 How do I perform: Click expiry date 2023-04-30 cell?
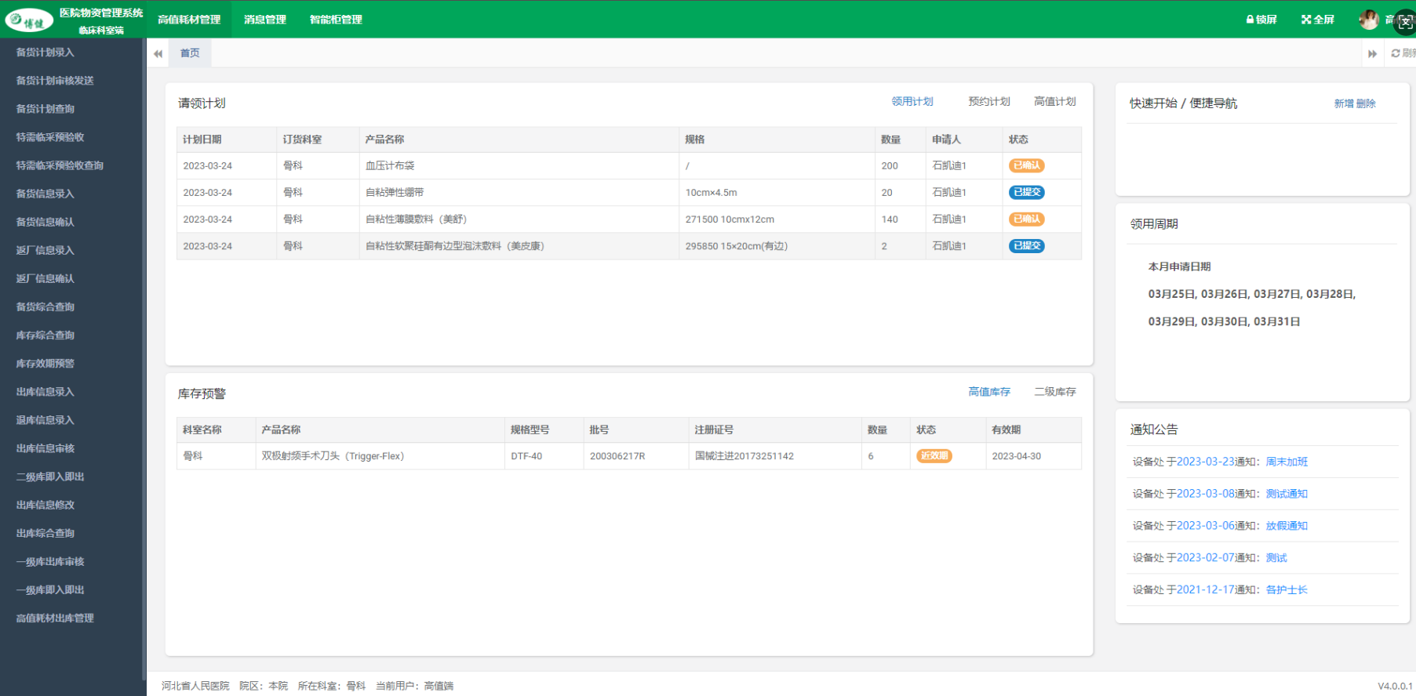tap(1033, 456)
